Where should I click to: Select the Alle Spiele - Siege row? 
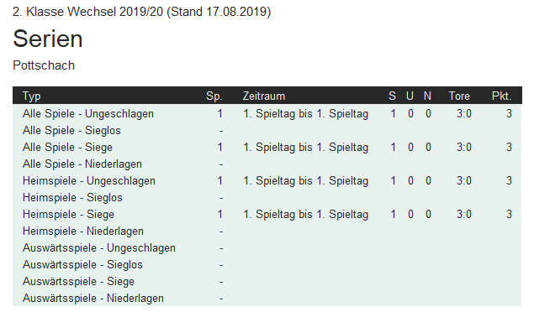267,147
